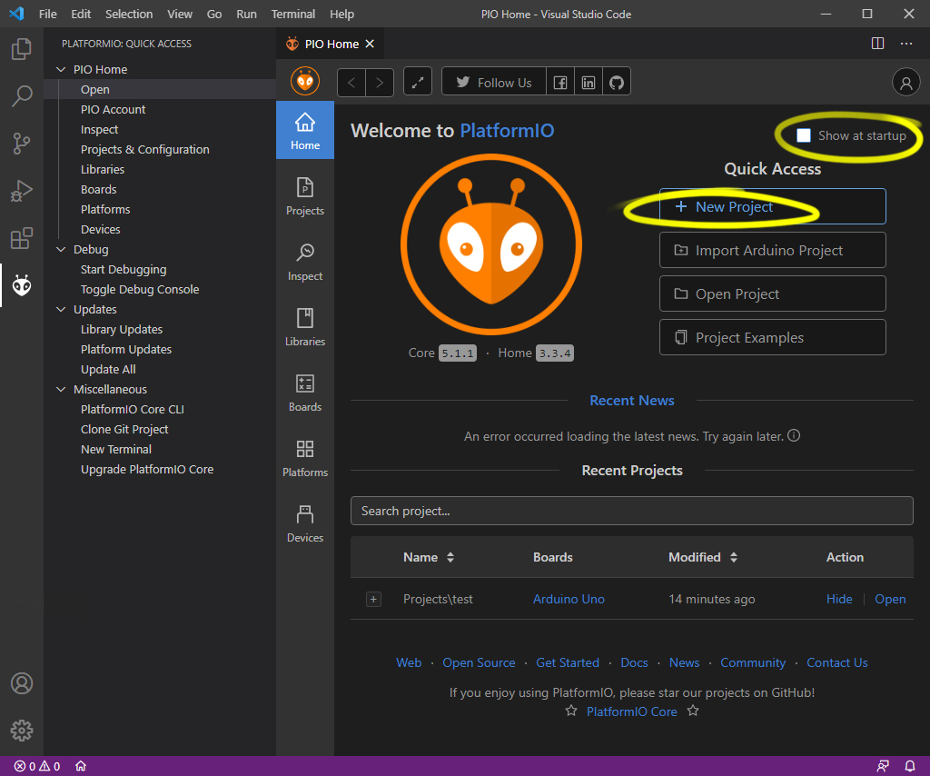The image size is (930, 776).
Task: Open PlatformIO LinkedIn page icon
Action: (x=589, y=83)
